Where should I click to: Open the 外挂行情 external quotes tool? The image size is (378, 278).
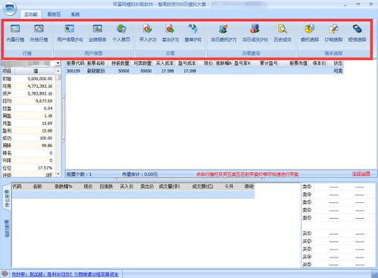tap(39, 33)
